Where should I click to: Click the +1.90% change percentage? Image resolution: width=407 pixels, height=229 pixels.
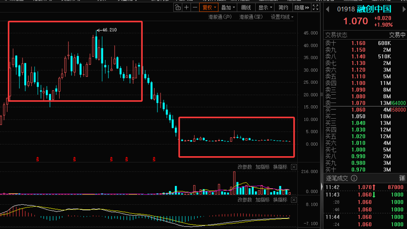pyautogui.click(x=384, y=25)
